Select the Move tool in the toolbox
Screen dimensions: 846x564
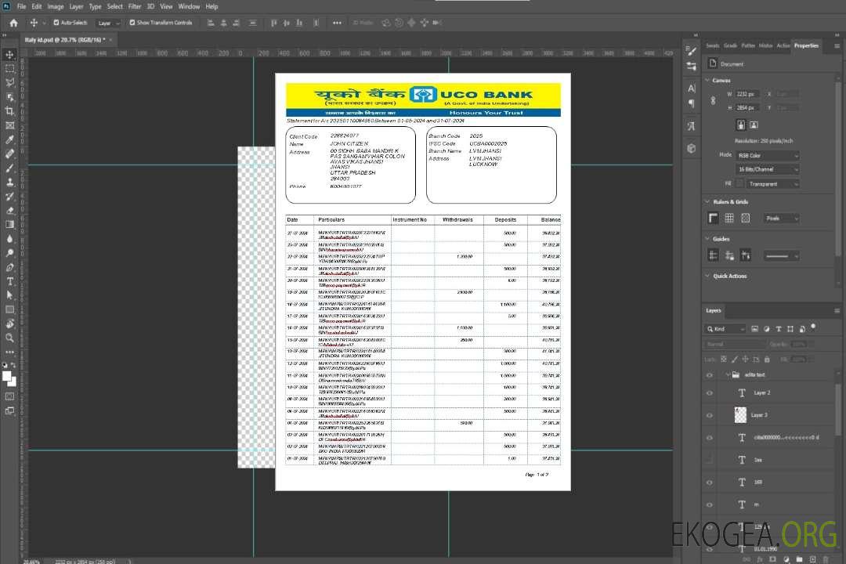(9, 55)
